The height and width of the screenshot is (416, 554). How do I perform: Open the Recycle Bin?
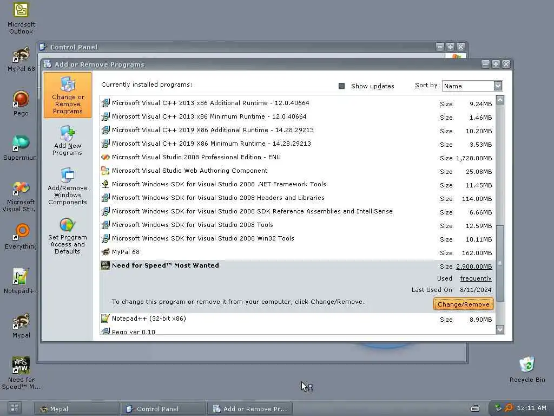527,369
